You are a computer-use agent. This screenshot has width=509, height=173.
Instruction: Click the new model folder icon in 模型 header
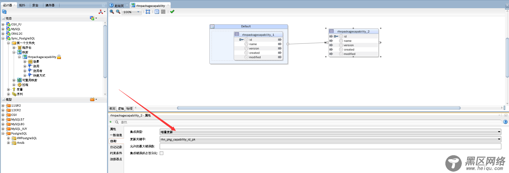pyautogui.click(x=93, y=99)
